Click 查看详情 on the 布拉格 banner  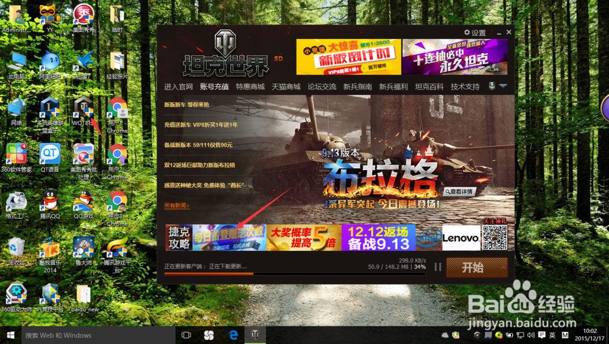(x=459, y=191)
